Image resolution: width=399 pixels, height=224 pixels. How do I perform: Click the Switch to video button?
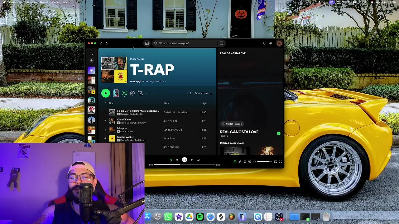(x=232, y=124)
